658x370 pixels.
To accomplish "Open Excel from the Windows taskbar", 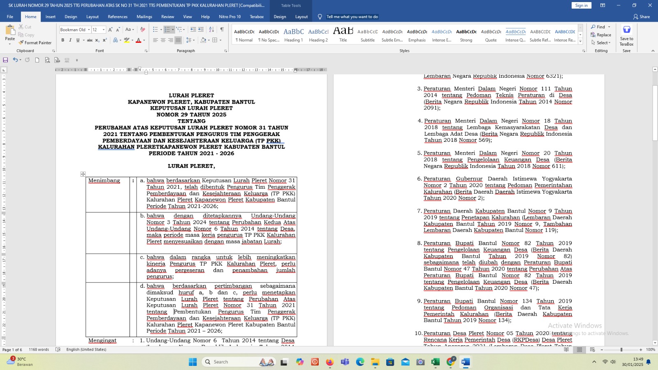I will pyautogui.click(x=436, y=362).
